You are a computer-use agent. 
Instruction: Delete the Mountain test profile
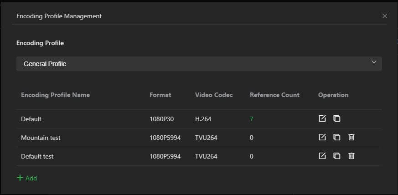point(351,138)
